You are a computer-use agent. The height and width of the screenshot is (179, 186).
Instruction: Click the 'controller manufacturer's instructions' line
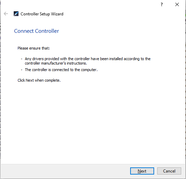click(56, 63)
